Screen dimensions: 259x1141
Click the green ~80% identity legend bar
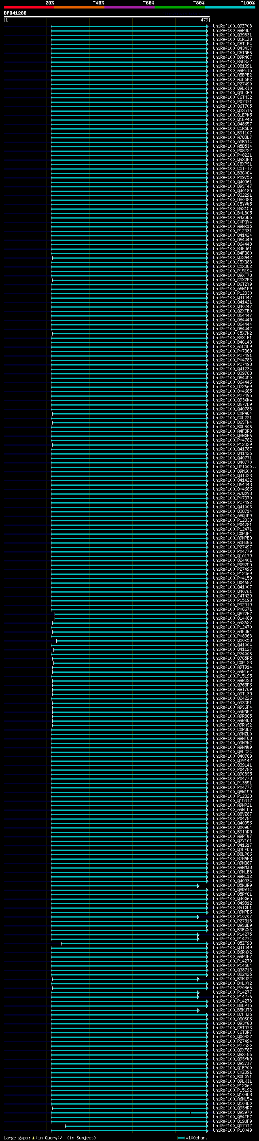[x=180, y=7]
